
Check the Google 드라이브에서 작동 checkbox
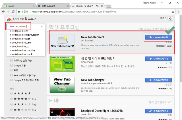click(11, 80)
